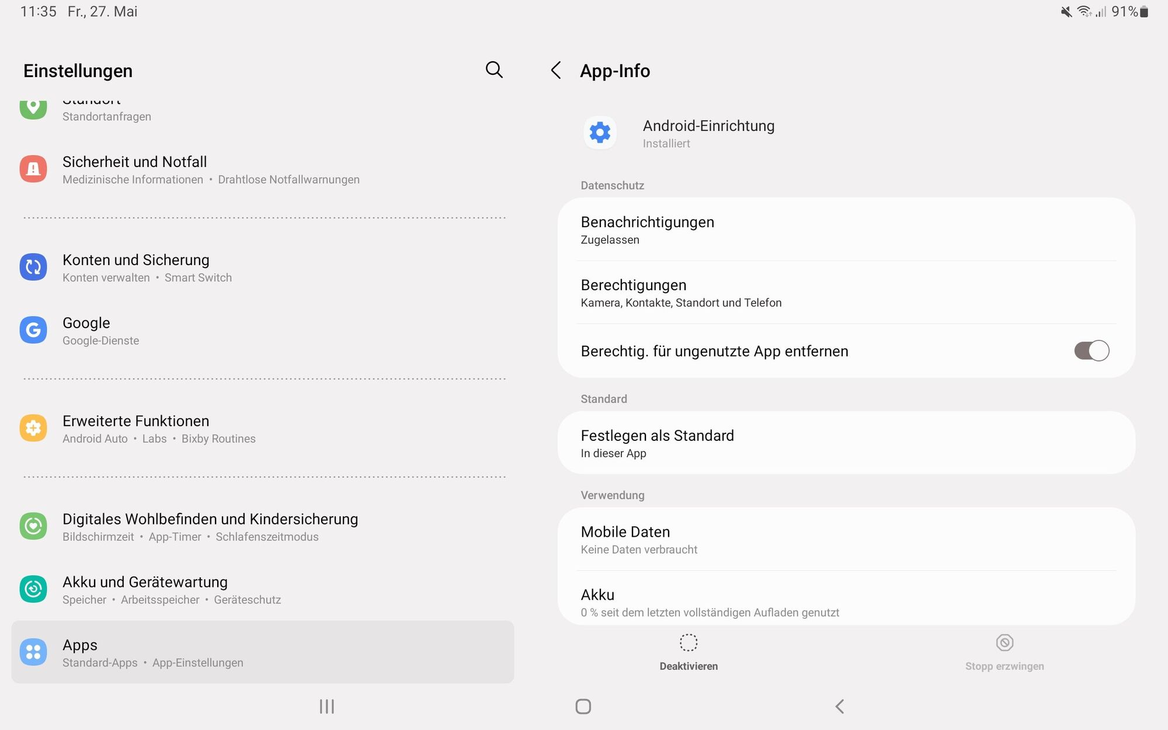The height and width of the screenshot is (730, 1168).
Task: Open Sicherheit und Notfall settings
Action: 262,169
